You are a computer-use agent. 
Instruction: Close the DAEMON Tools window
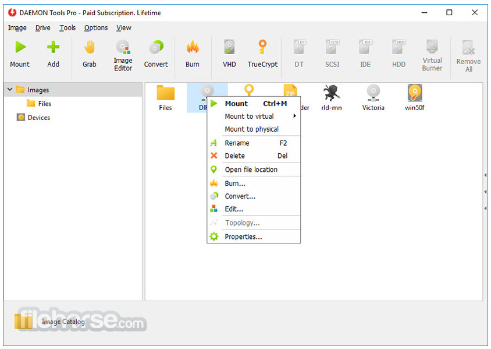tap(475, 13)
